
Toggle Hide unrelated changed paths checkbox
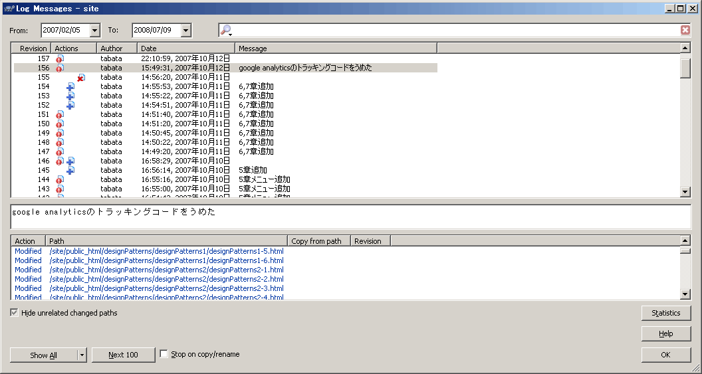(15, 313)
